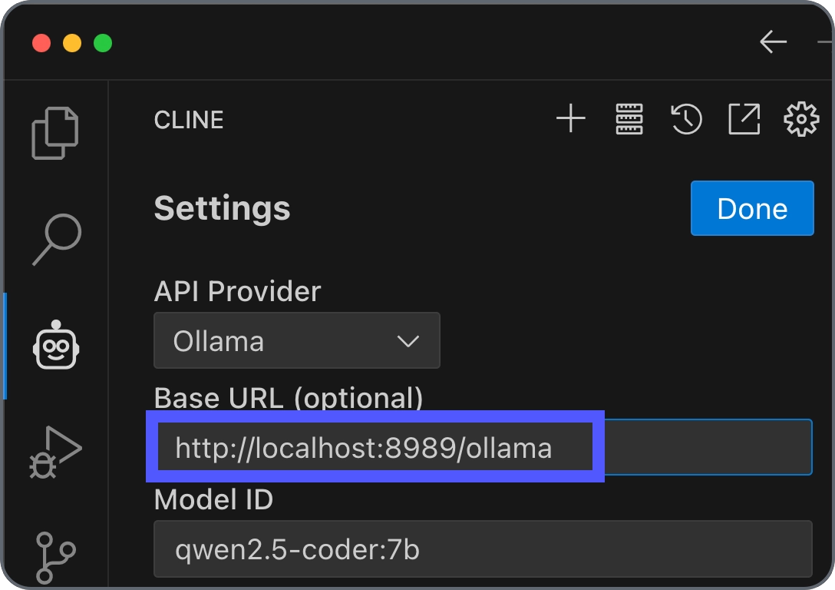Open the Search magnifier view
Viewport: 835px width, 590px height.
(x=57, y=240)
